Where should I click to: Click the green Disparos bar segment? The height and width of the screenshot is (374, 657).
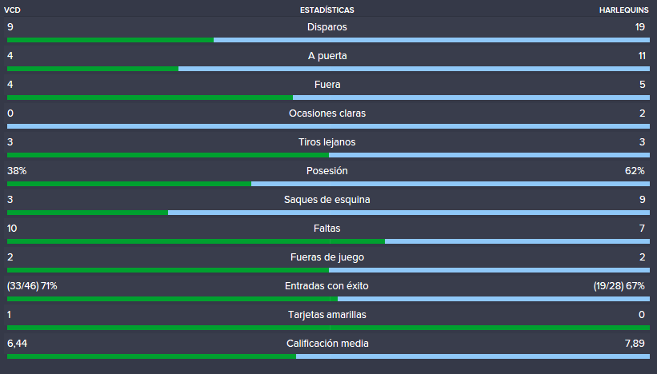pos(110,40)
